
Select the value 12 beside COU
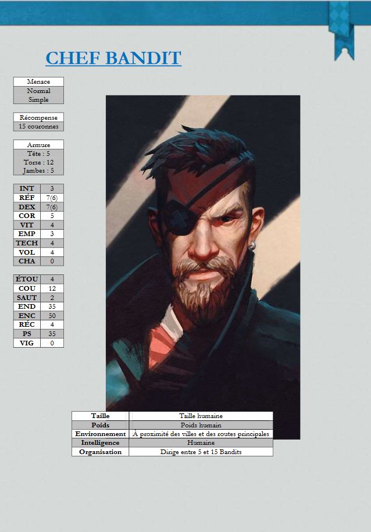point(52,288)
